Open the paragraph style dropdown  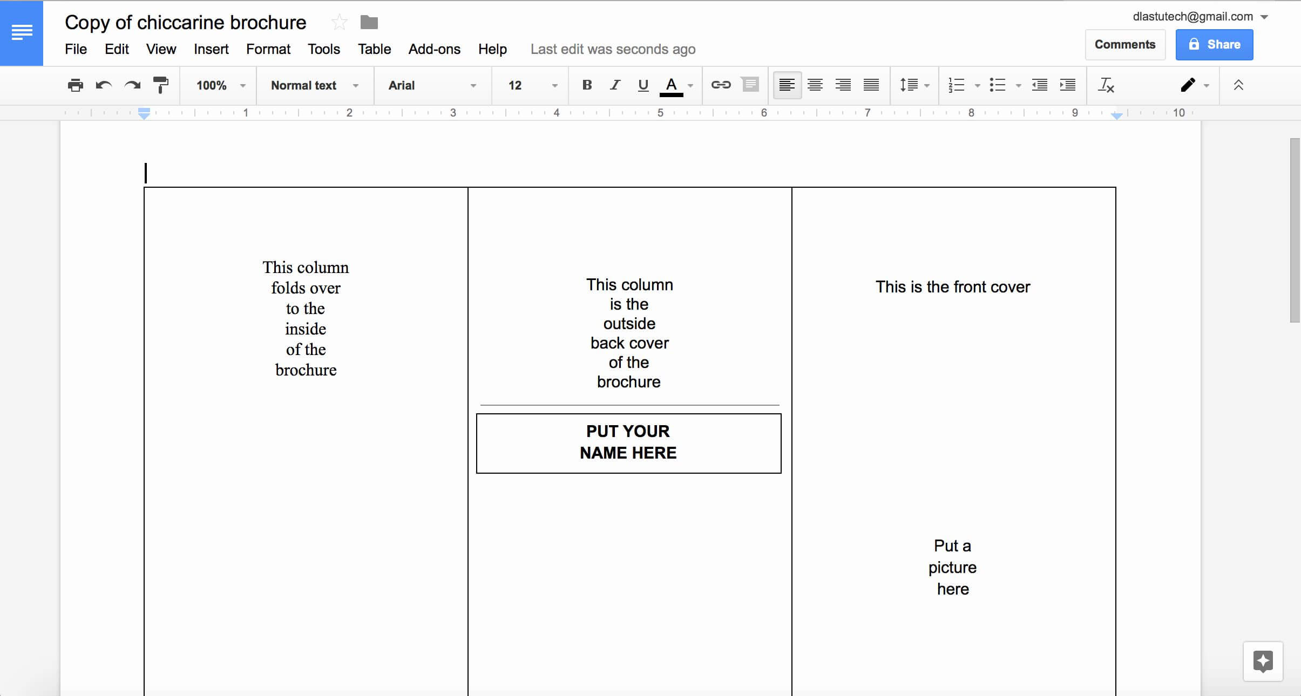pos(315,84)
